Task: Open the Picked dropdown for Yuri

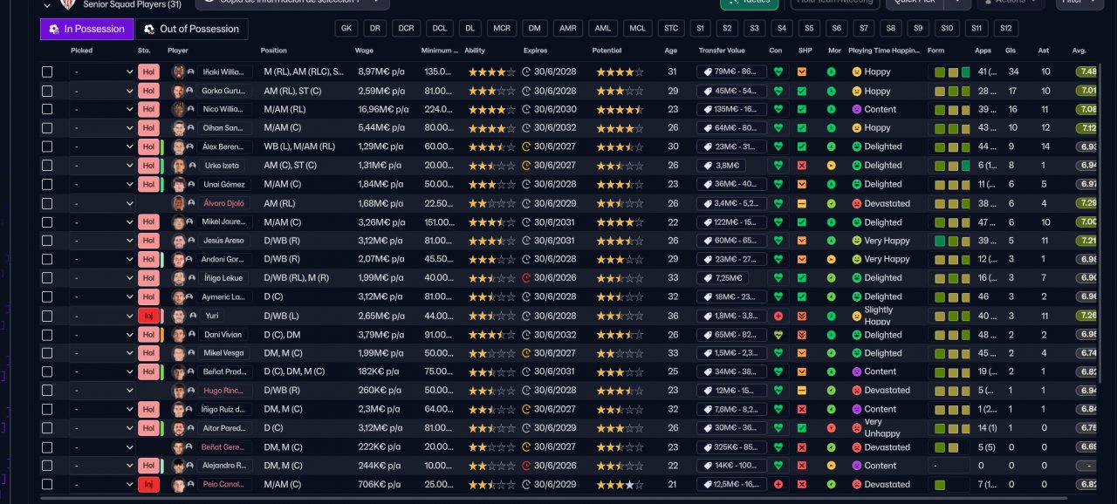Action: coord(102,316)
